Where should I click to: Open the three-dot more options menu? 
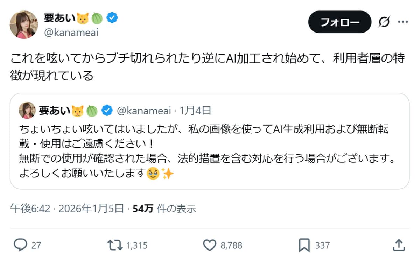[x=403, y=22]
